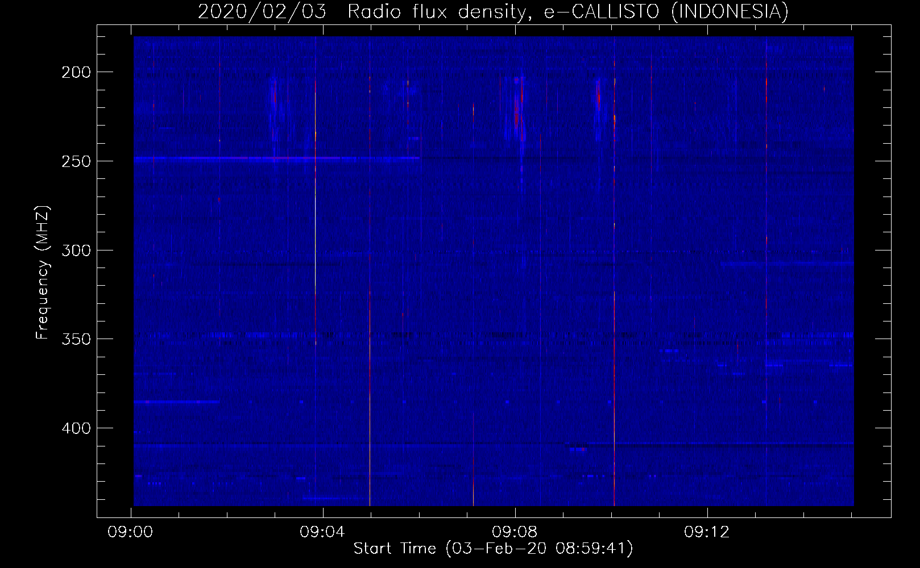Click the 'Start Time (03-Feb-20 08:59:41)' label
920x568 pixels.
pyautogui.click(x=493, y=549)
